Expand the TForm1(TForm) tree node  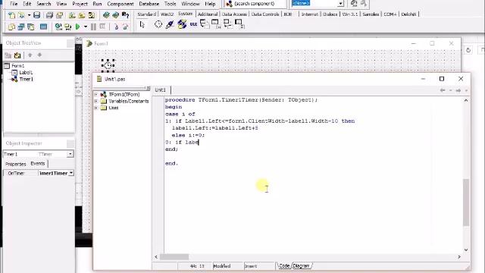96,94
